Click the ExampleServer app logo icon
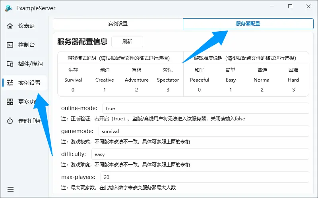Viewport: 318px width, 198px height. [9, 8]
